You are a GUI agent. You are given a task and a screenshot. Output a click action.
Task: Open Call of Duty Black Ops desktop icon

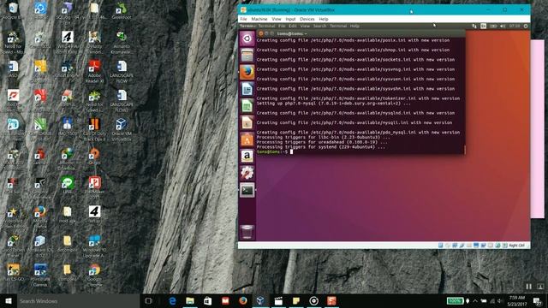(94, 129)
